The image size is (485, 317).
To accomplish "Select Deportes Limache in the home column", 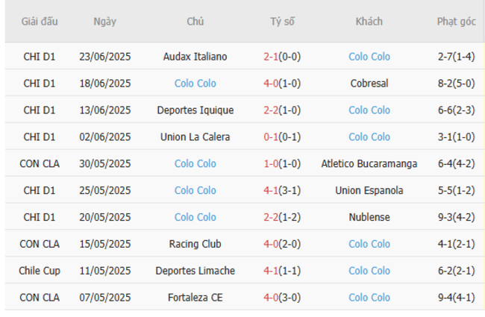I will 195,271.
